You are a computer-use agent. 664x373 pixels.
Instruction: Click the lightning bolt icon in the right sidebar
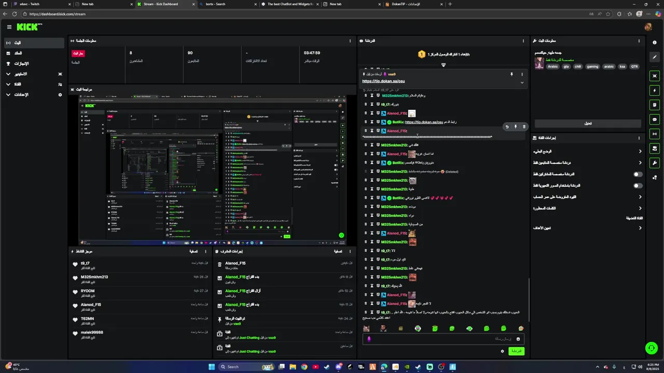[x=655, y=91]
